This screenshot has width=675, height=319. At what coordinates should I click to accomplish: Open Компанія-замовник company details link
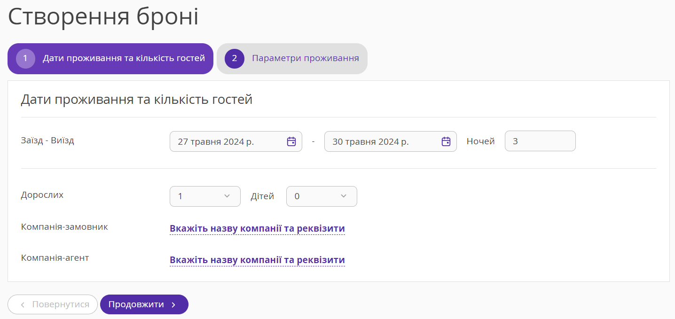point(257,229)
